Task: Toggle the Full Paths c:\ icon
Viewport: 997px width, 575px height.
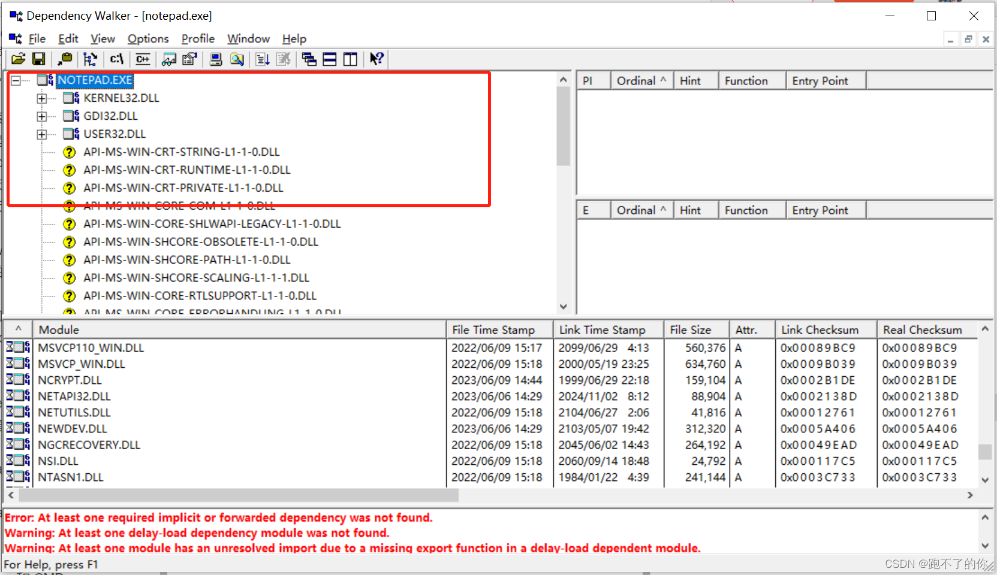Action: pyautogui.click(x=117, y=59)
